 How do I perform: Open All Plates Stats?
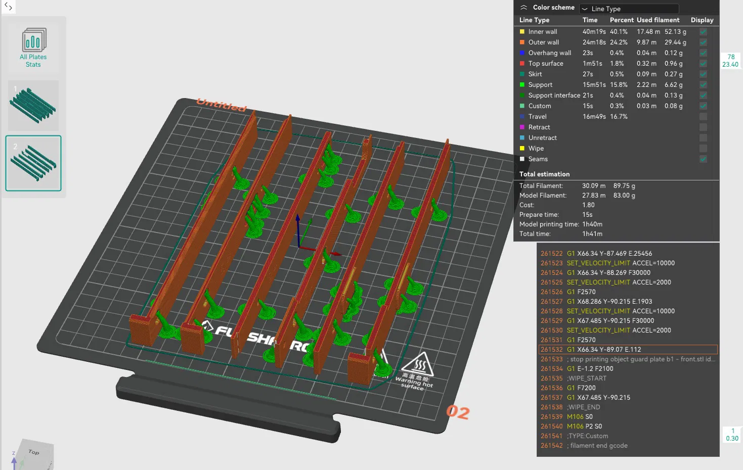[33, 48]
